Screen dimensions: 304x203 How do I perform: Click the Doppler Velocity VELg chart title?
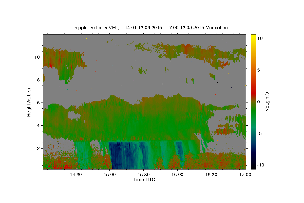150,28
